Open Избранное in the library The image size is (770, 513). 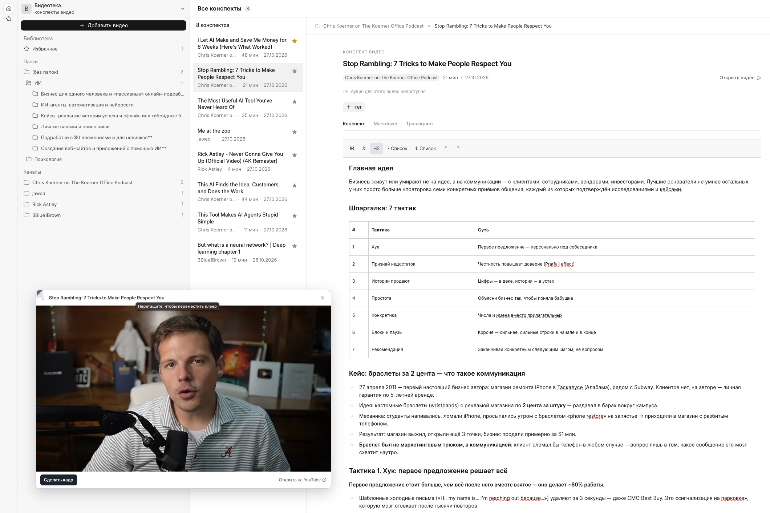click(104, 49)
